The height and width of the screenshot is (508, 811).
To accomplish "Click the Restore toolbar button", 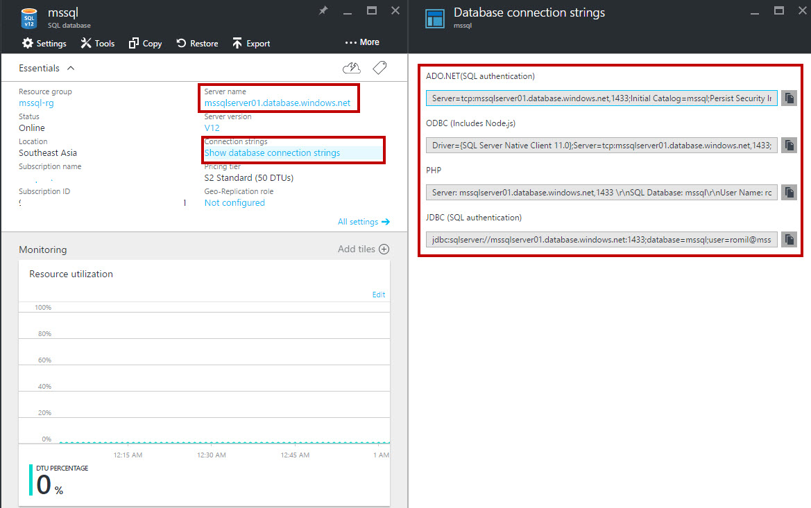I will point(197,44).
